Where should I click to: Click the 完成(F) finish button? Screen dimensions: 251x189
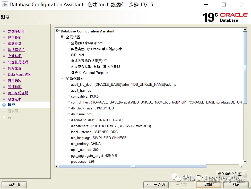click(x=209, y=185)
